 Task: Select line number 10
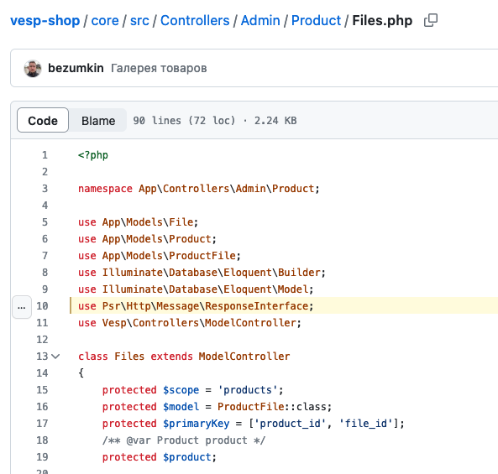coord(42,306)
